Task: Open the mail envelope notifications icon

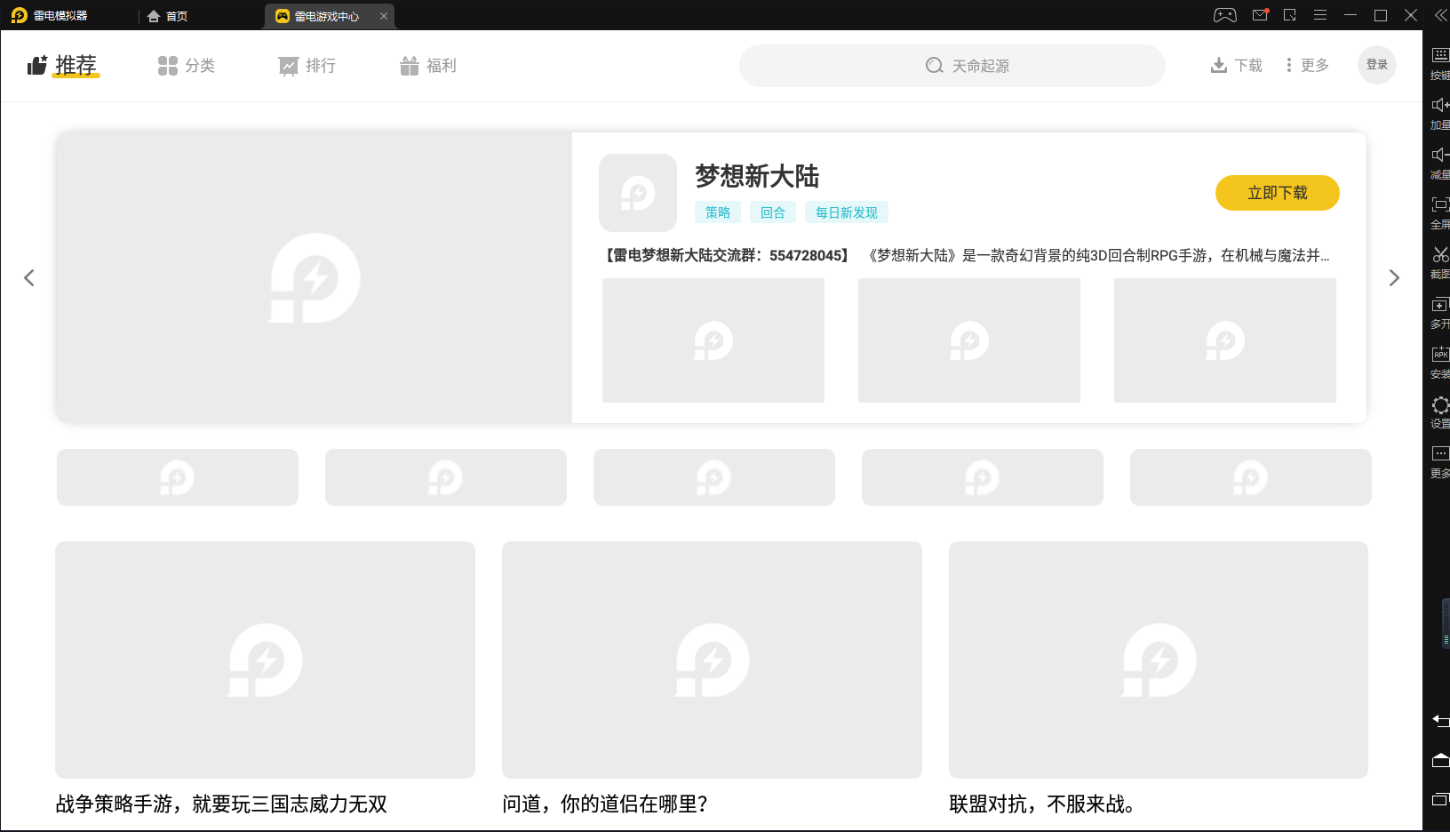Action: (1260, 15)
